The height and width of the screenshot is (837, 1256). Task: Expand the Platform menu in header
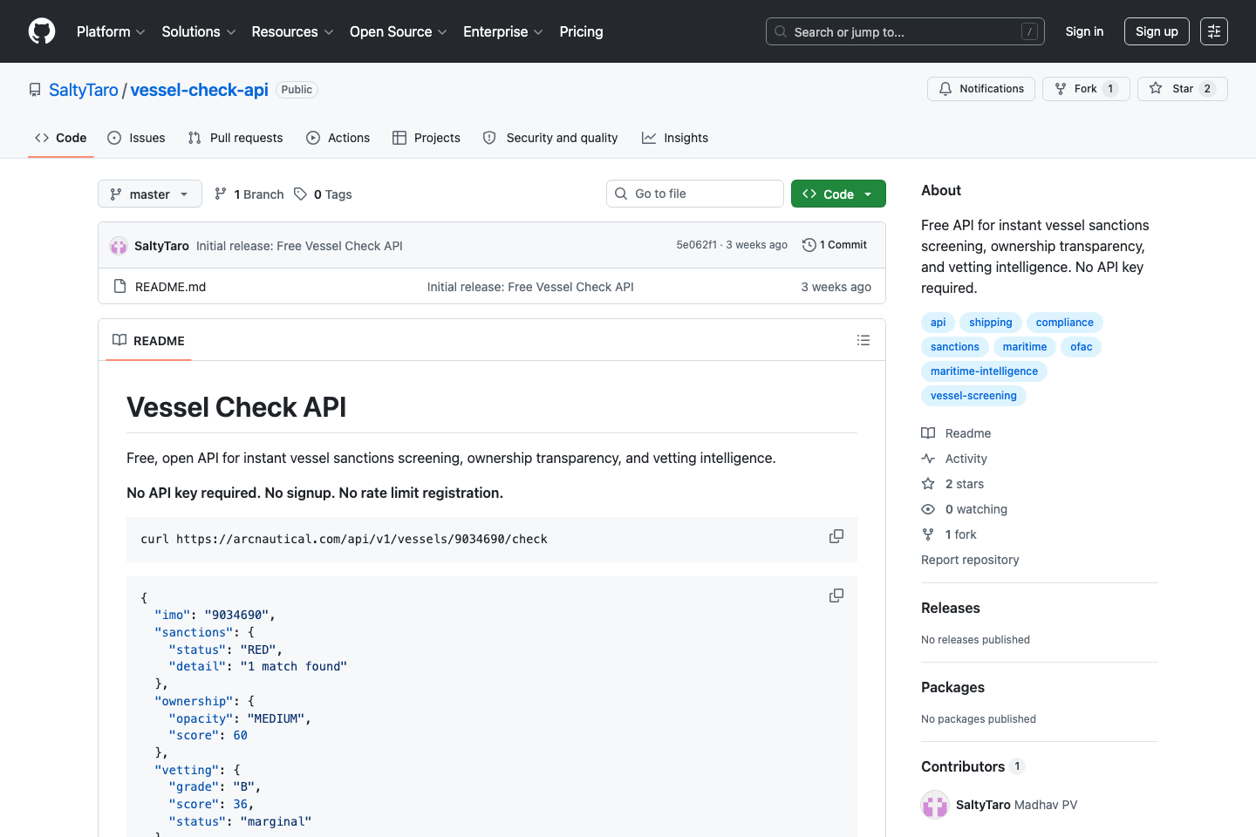click(x=111, y=31)
